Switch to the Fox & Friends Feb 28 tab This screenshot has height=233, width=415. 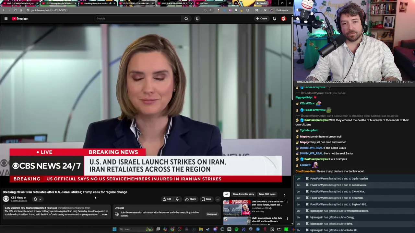175,3
